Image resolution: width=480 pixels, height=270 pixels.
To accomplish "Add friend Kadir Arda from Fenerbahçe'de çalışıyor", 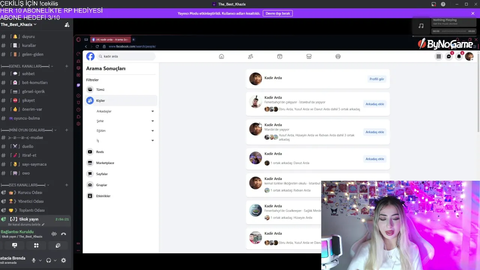I will 375,104.
